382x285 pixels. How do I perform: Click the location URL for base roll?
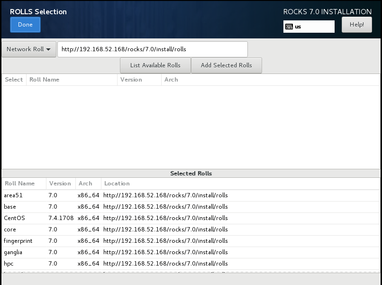[165, 207]
